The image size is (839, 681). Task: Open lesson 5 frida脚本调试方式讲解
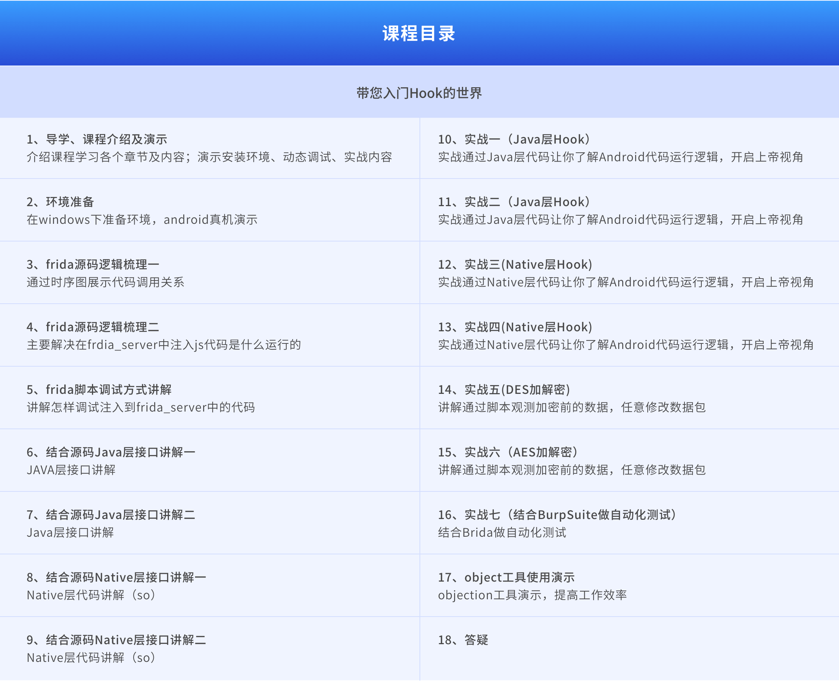pyautogui.click(x=99, y=389)
